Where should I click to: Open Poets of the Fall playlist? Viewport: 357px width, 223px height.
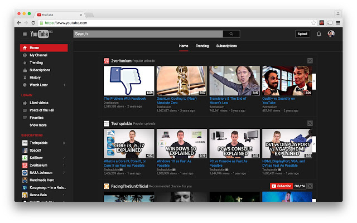(44, 110)
